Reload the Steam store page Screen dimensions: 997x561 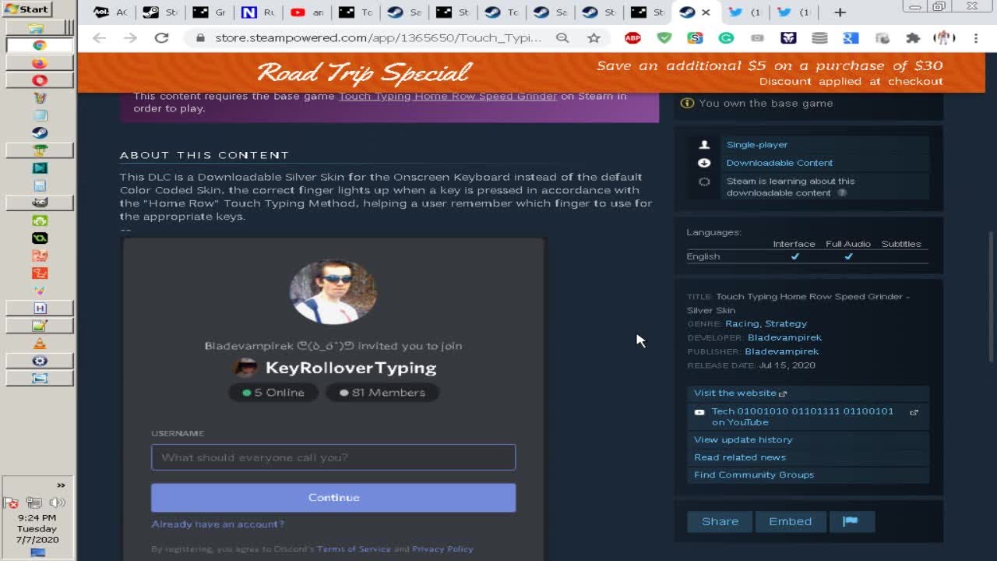click(x=161, y=37)
